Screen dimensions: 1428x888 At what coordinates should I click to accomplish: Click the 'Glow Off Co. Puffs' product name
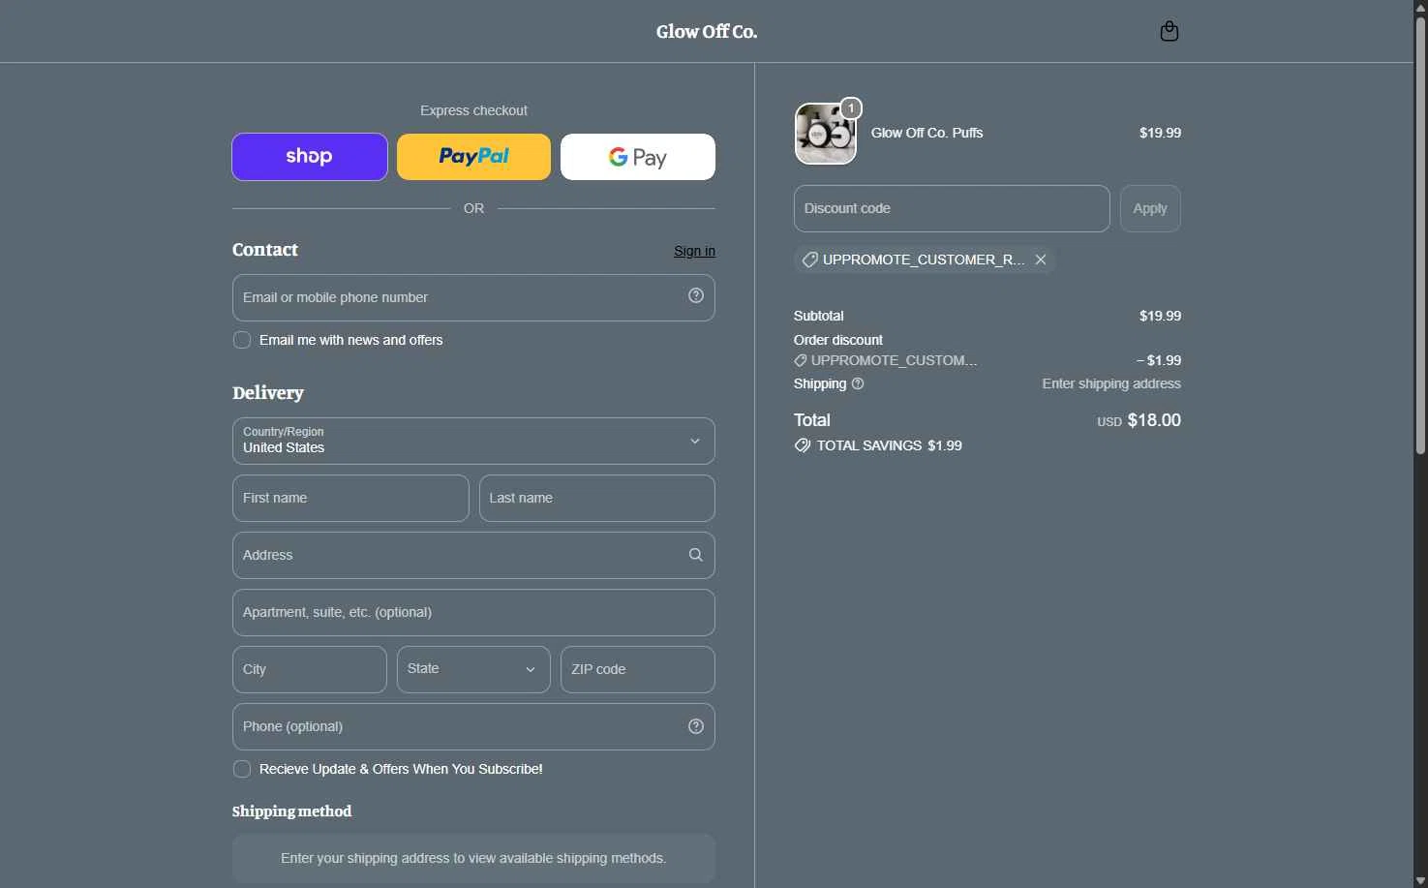tap(927, 133)
